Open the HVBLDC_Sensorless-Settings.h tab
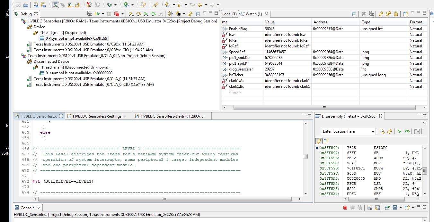Image resolution: width=434 pixels, height=222 pixels. (x=99, y=116)
